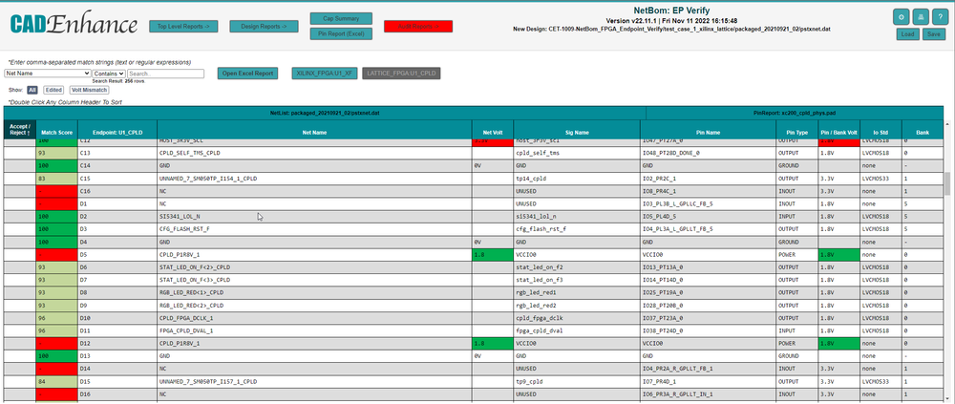Click the PinReport: xc200_cpld_phys.pad header
Screen dimensions: 955x404
pyautogui.click(x=795, y=114)
